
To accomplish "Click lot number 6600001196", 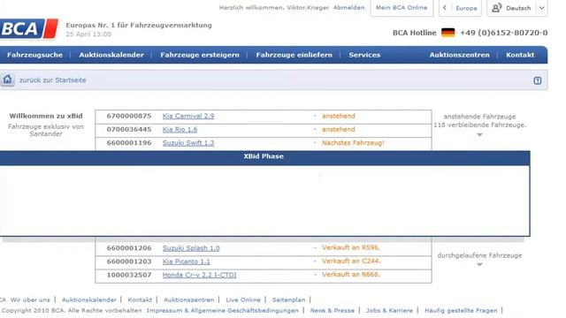I will coord(129,143).
